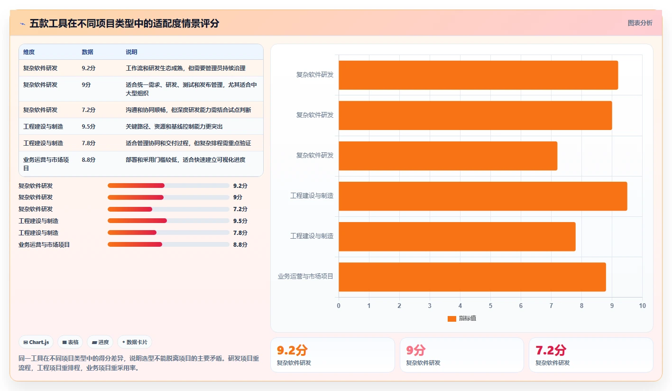Click the sparkline icon beside the page title
The width and height of the screenshot is (672, 391).
[x=23, y=23]
